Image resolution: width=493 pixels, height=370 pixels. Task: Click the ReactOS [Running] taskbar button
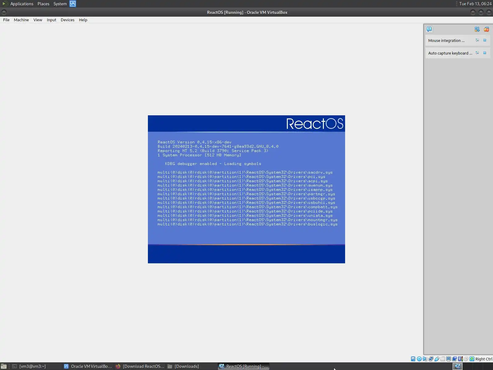(243, 366)
